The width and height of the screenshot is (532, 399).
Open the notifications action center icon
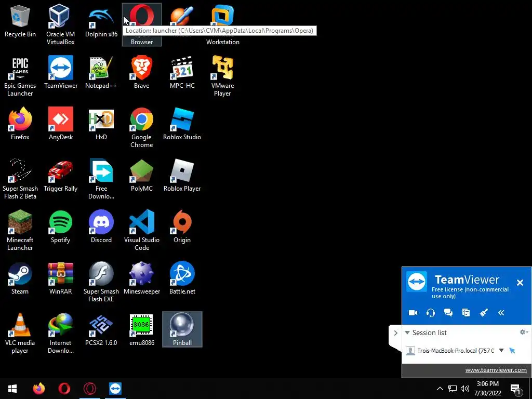[x=515, y=389]
